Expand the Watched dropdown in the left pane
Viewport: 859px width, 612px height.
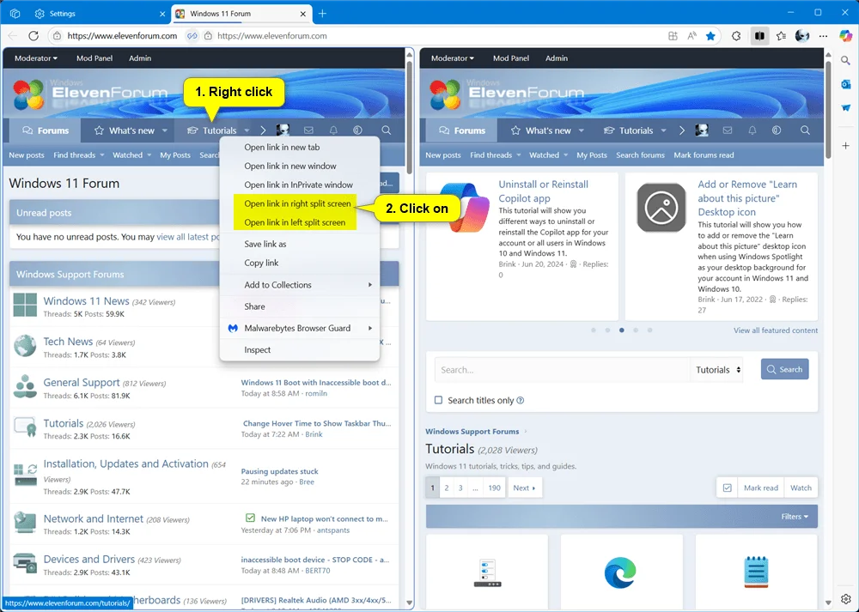pyautogui.click(x=149, y=155)
